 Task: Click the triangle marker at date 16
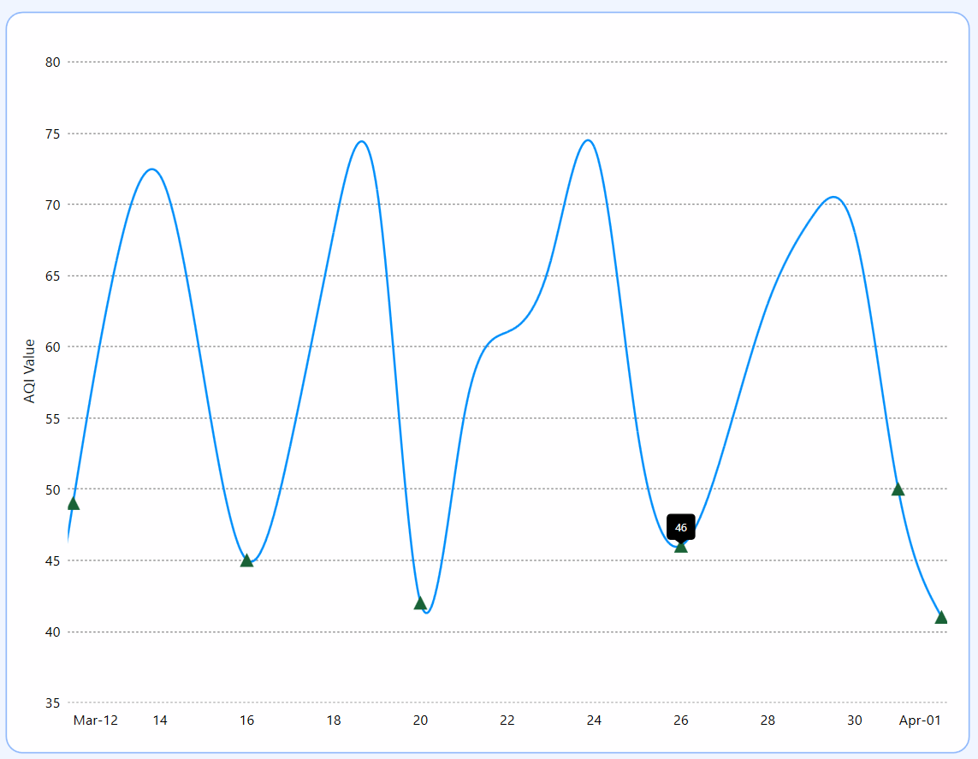[247, 560]
